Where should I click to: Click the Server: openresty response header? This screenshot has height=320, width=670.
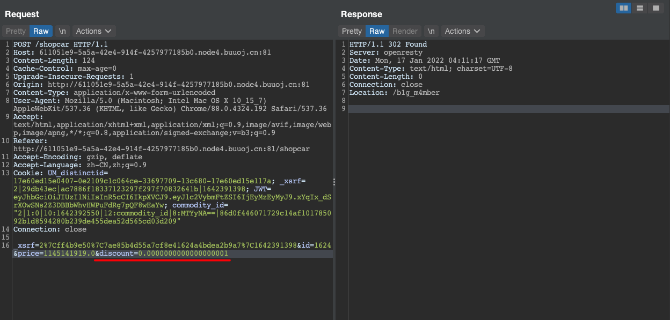click(x=386, y=53)
